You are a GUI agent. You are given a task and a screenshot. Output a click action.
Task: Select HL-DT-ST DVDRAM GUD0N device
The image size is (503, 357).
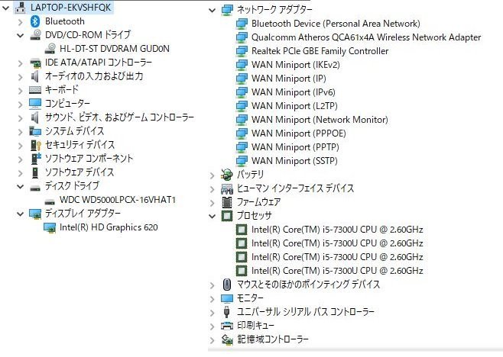tap(115, 49)
